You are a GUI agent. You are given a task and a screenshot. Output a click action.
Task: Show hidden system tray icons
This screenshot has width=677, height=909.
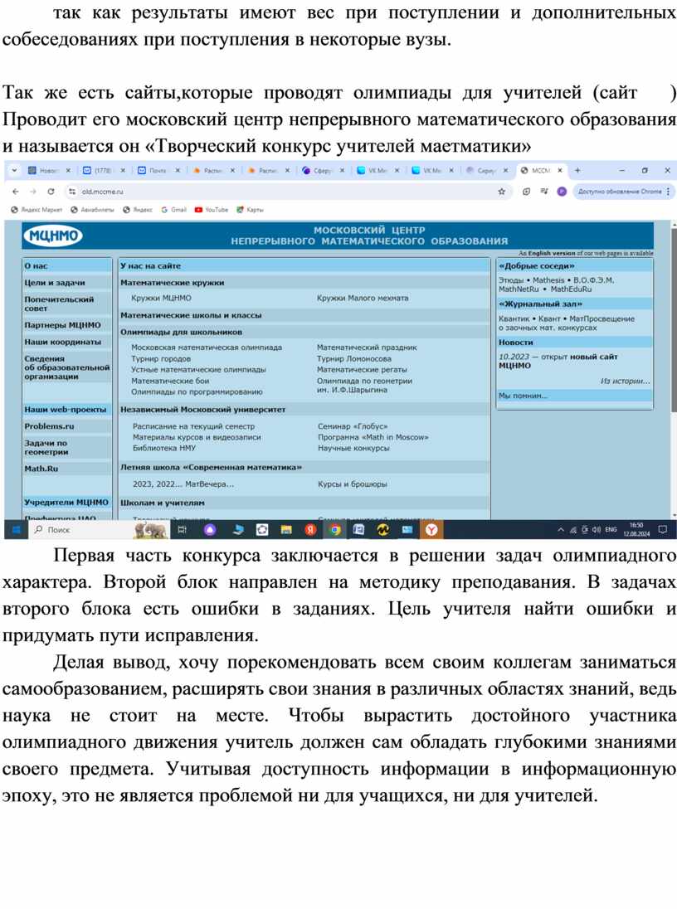[x=562, y=529]
